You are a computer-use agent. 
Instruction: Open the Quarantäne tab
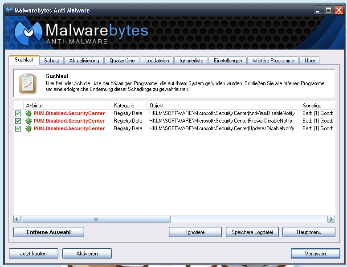pyautogui.click(x=122, y=61)
